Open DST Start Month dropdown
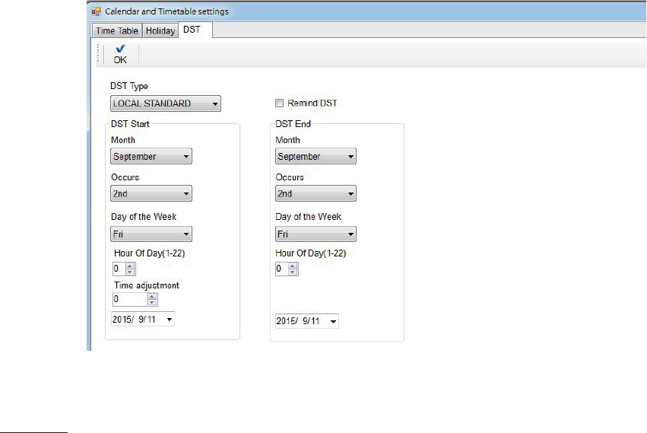This screenshot has width=647, height=433. [x=151, y=156]
